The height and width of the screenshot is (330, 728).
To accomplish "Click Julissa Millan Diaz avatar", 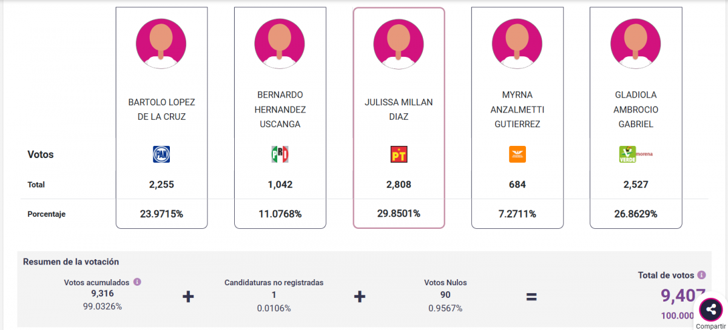I will point(399,43).
